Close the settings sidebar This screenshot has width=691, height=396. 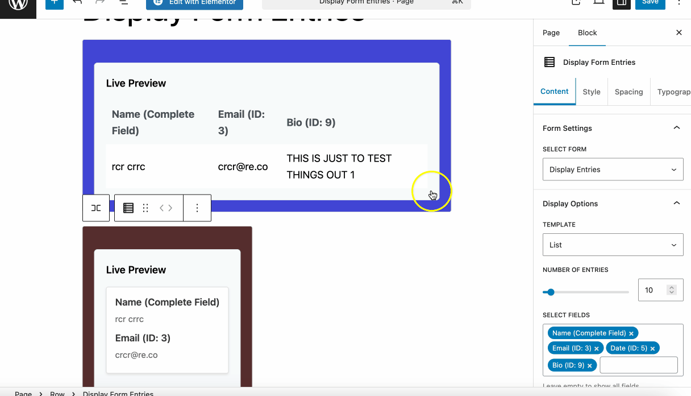click(x=678, y=33)
